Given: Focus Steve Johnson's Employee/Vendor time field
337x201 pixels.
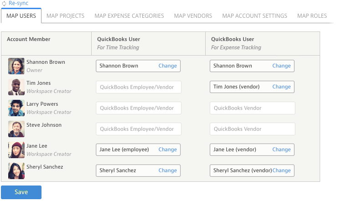Looking at the screenshot, I should coord(139,129).
